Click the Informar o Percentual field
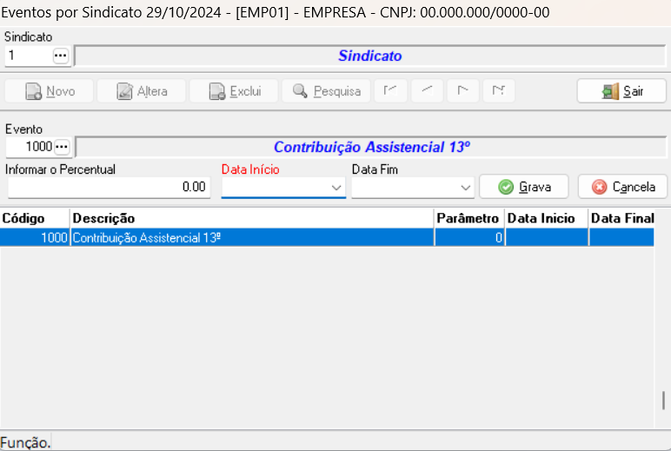 pyautogui.click(x=110, y=187)
